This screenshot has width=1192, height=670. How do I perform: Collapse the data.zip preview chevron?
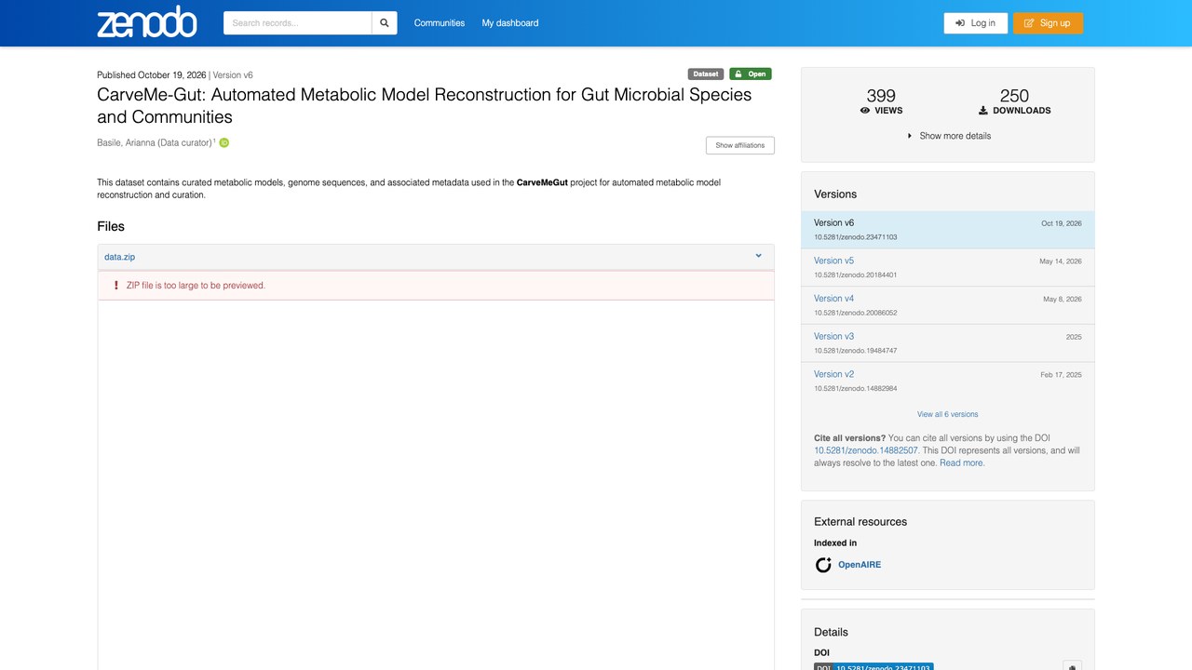[x=758, y=256]
